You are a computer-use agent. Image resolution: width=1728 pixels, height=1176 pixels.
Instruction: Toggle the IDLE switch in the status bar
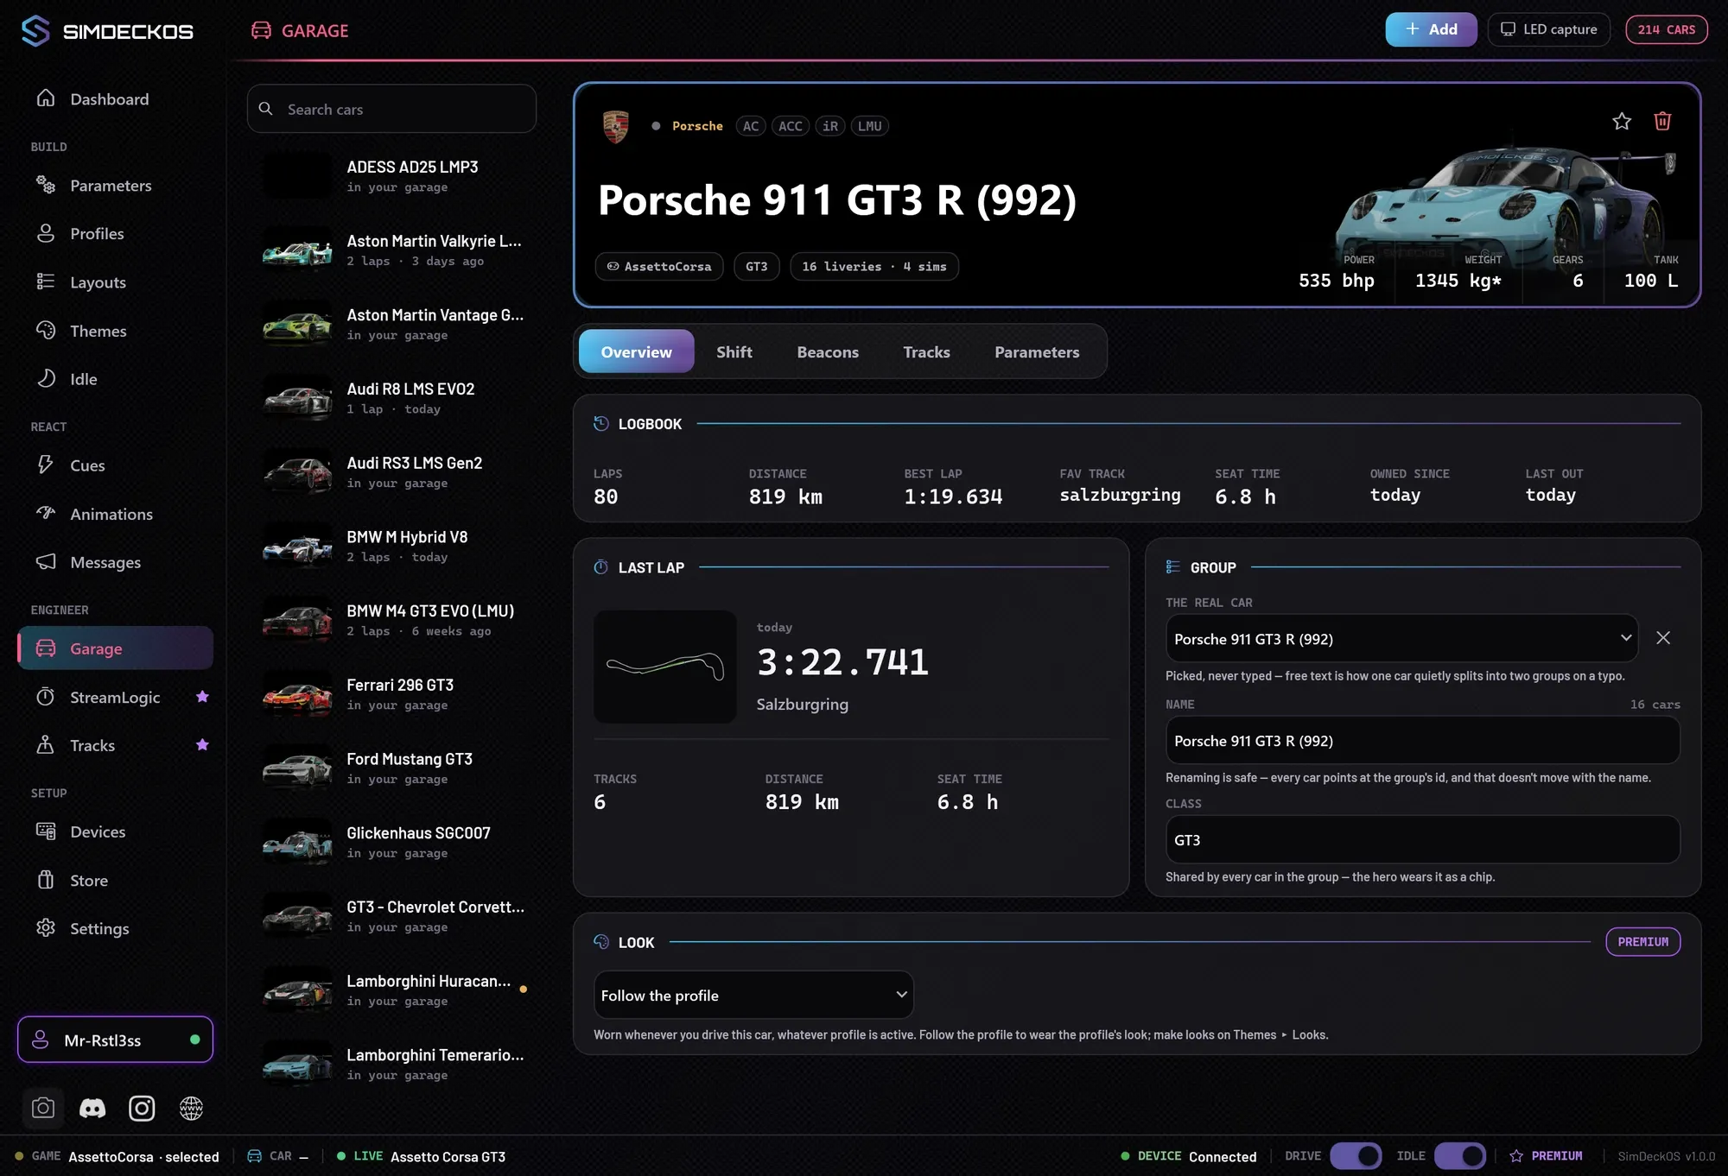(1460, 1155)
